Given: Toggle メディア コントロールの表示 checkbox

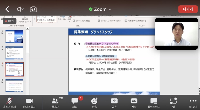Looking at the screenshot, I should tap(99, 21).
